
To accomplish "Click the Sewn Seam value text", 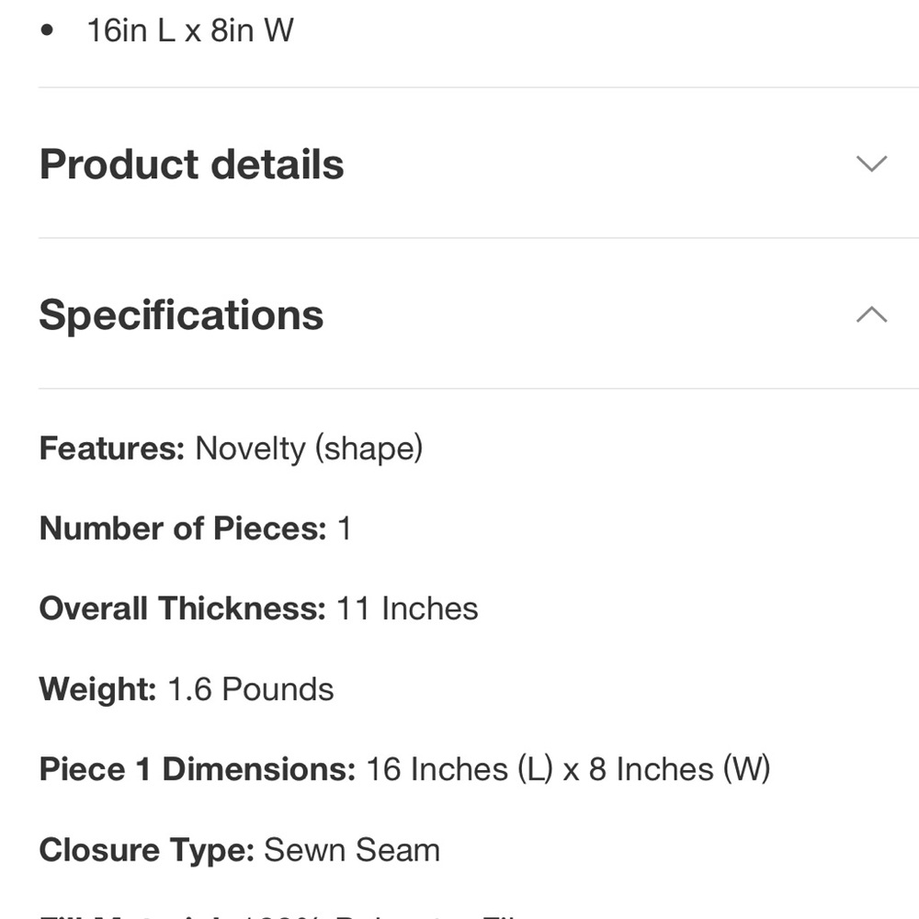I will (x=352, y=850).
